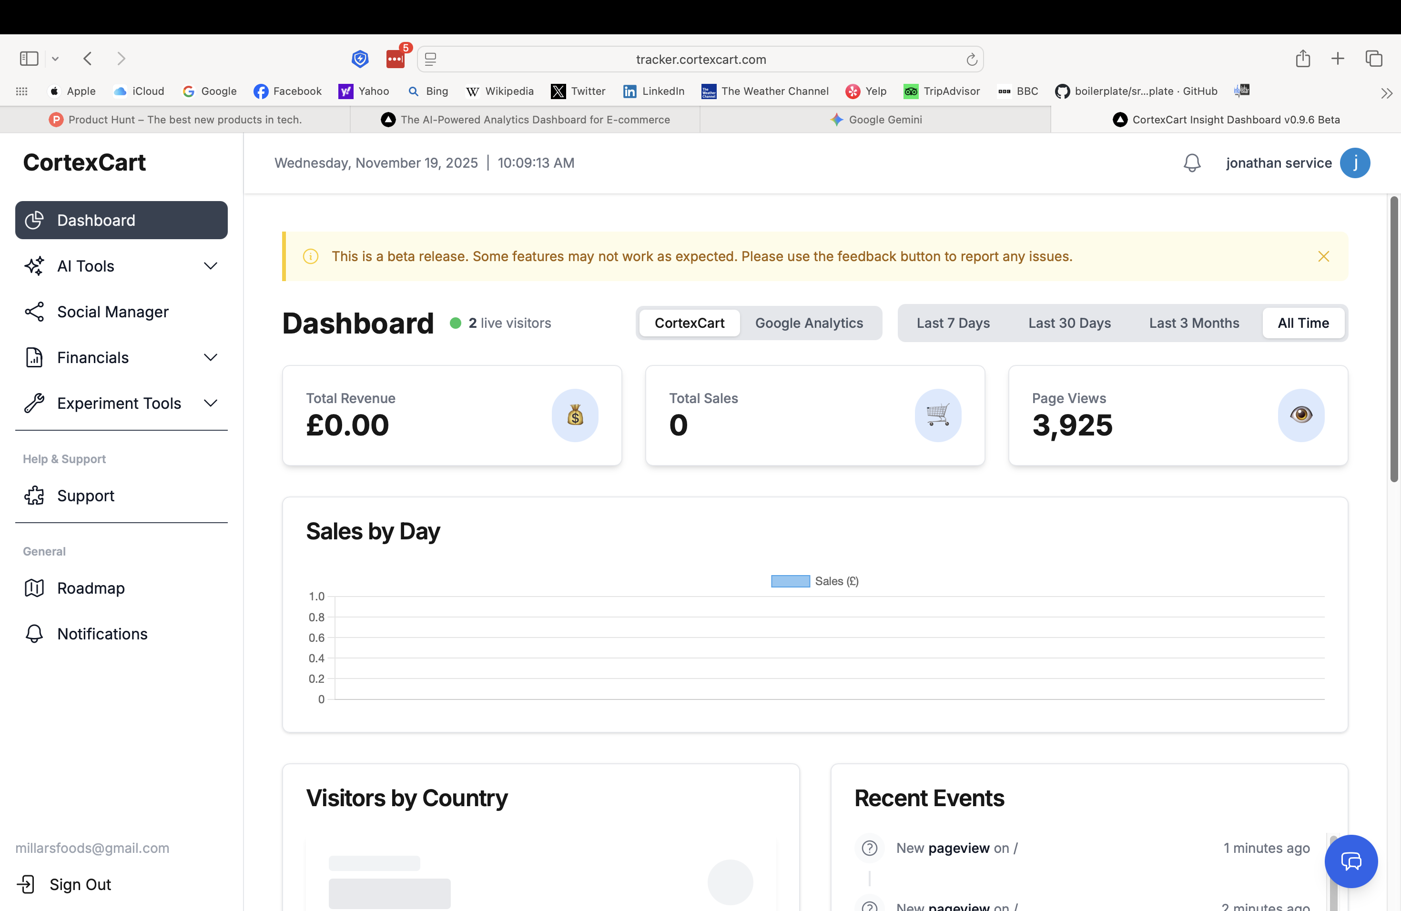
Task: Open the Support page
Action: click(x=85, y=495)
